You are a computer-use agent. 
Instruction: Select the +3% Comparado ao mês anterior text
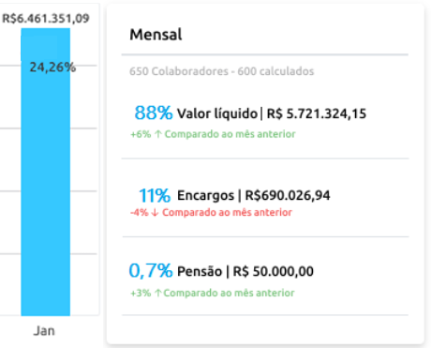[x=213, y=293]
